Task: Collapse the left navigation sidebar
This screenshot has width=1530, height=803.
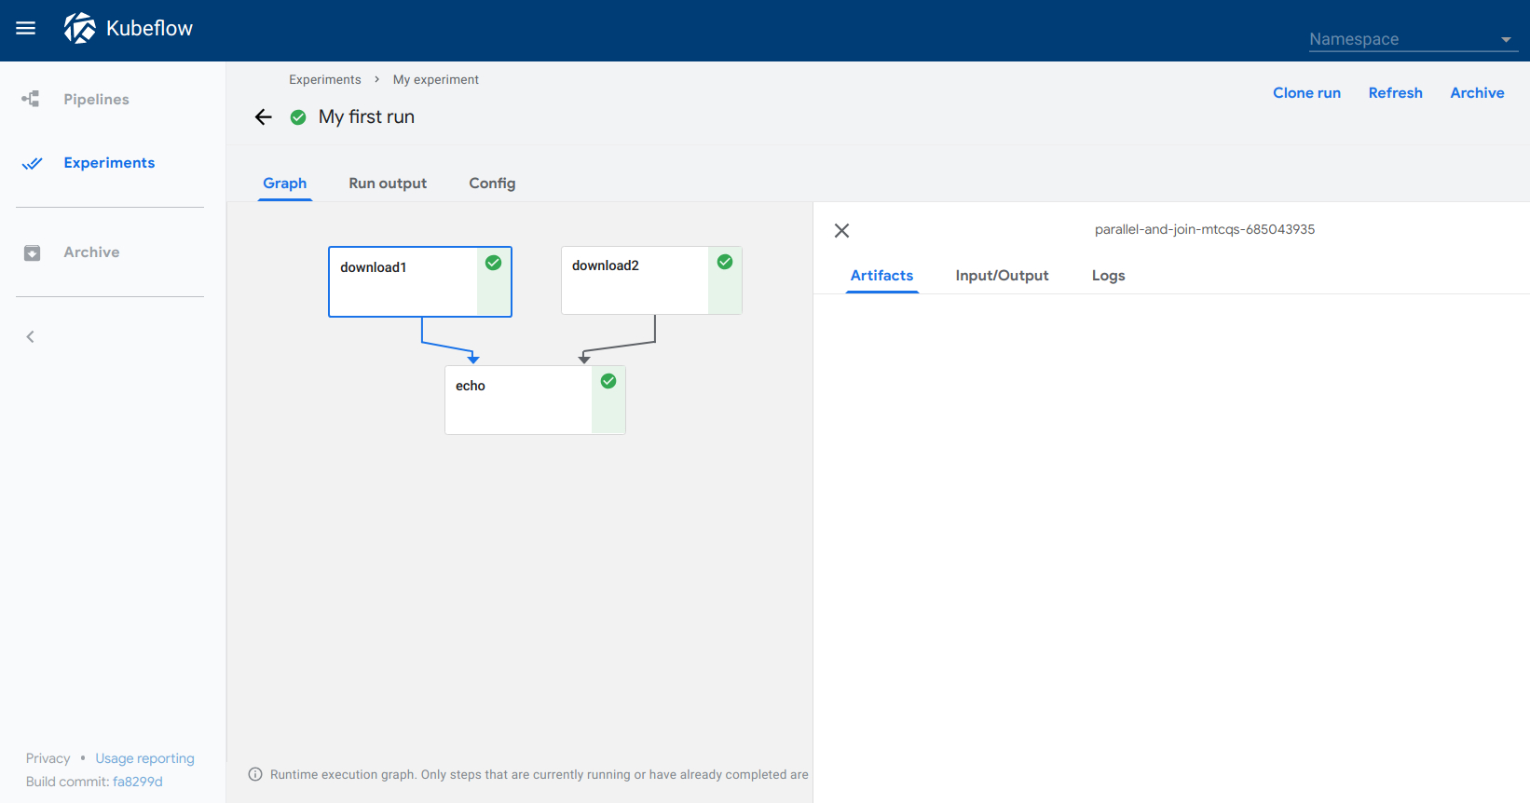Action: point(31,336)
